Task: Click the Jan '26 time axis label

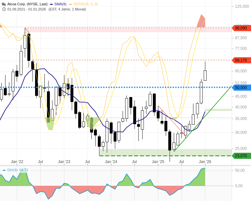Action: (x=205, y=162)
